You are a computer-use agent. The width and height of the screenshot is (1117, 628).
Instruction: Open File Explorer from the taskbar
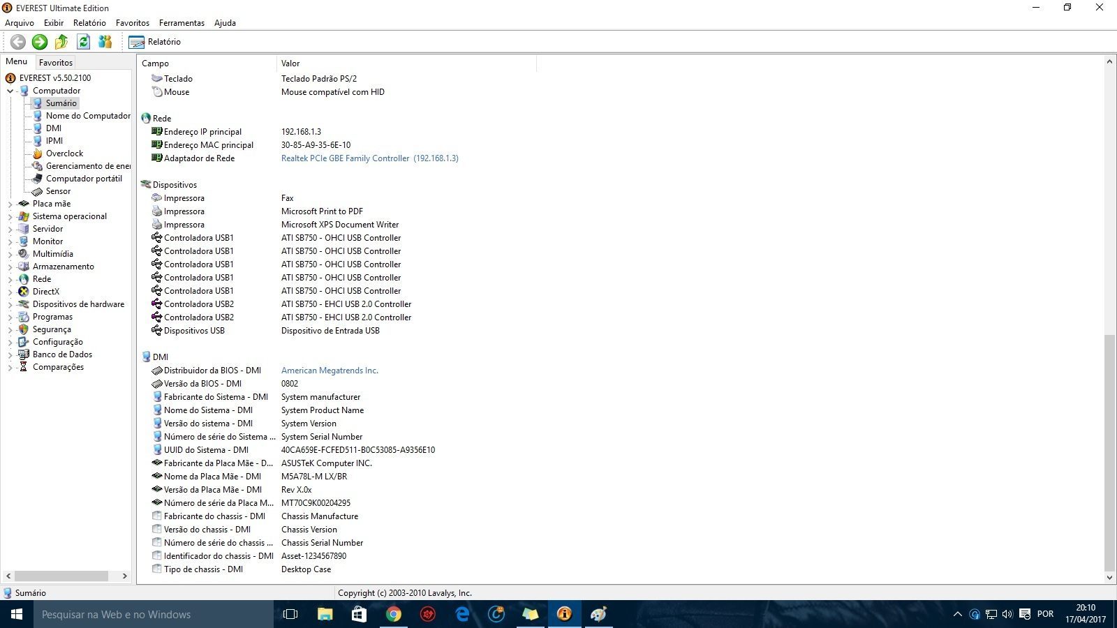tap(325, 614)
